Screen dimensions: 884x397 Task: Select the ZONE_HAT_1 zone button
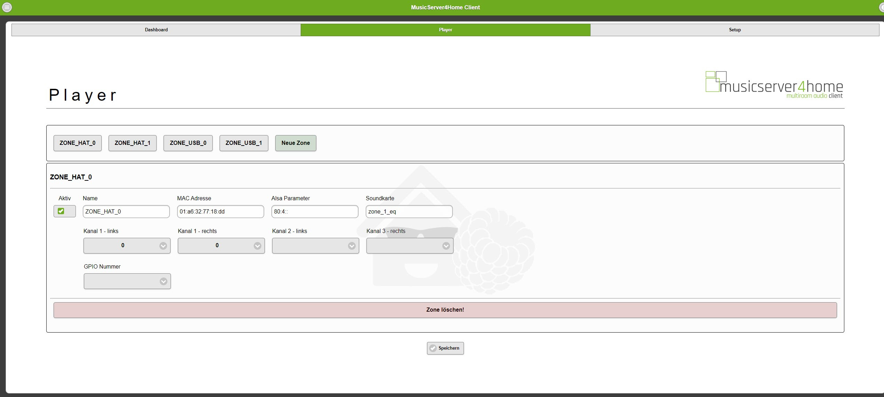pyautogui.click(x=133, y=143)
